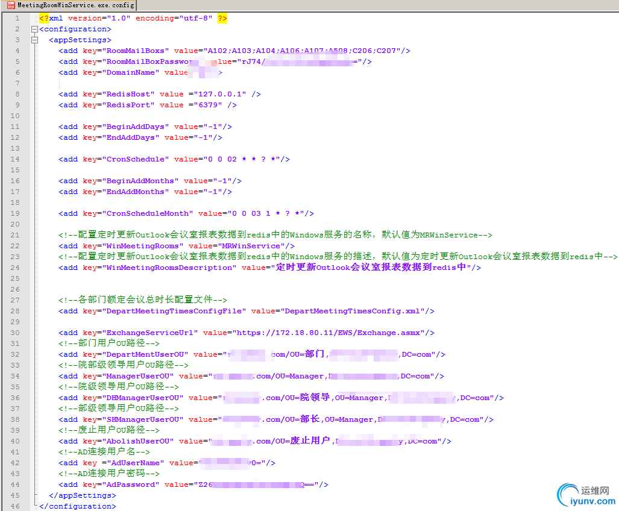Click the DHManagerUserOU key text
This screenshot has height=511, width=619.
pyautogui.click(x=142, y=398)
